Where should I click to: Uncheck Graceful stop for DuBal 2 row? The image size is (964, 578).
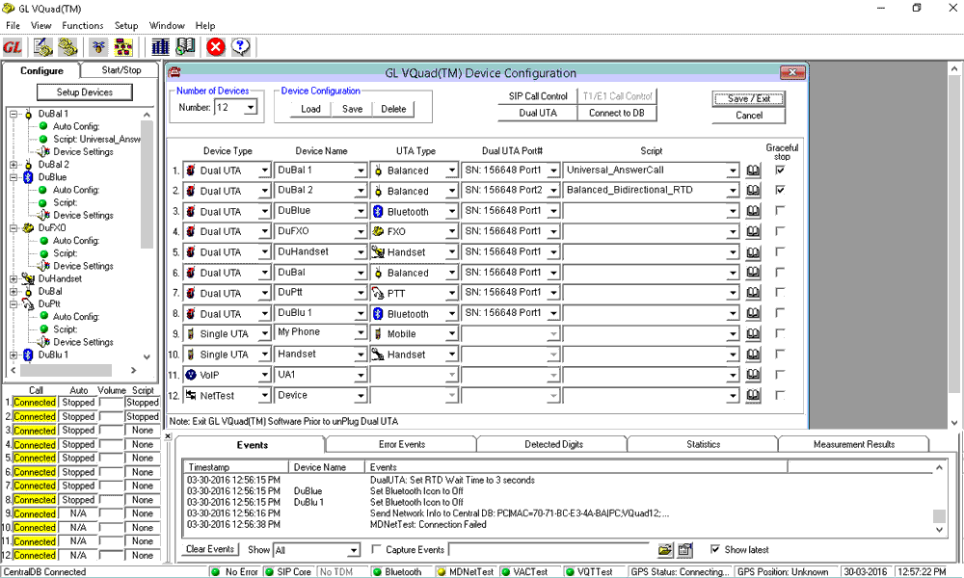click(780, 190)
